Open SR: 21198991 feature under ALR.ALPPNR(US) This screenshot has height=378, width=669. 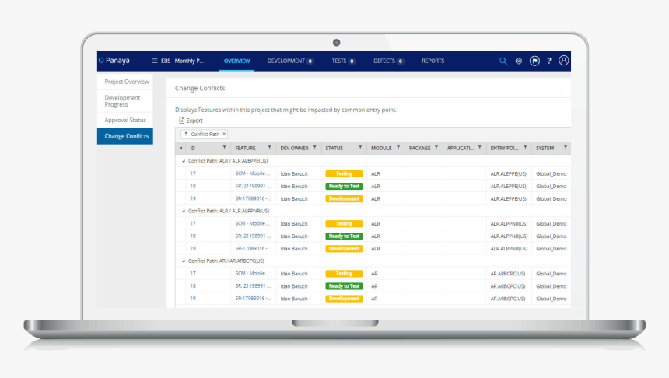click(253, 236)
